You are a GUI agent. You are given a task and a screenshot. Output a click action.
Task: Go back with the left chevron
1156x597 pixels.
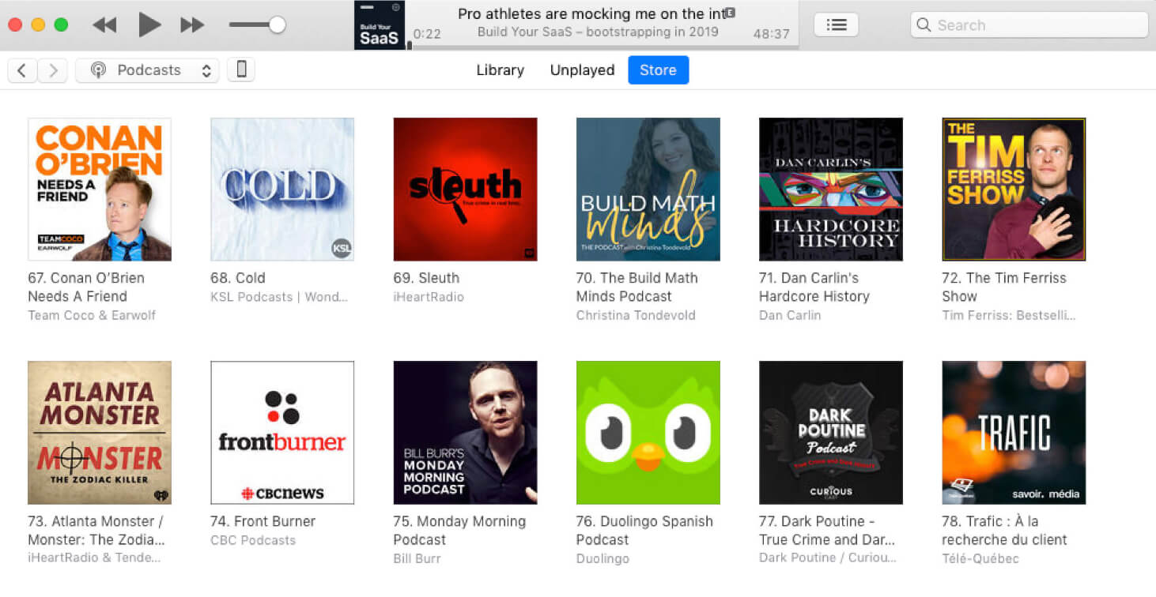tap(22, 70)
